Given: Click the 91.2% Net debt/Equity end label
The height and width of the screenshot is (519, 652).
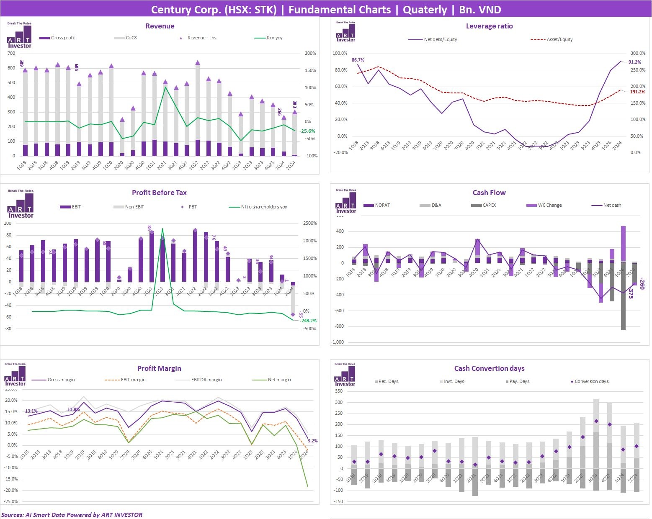Looking at the screenshot, I should pos(634,62).
